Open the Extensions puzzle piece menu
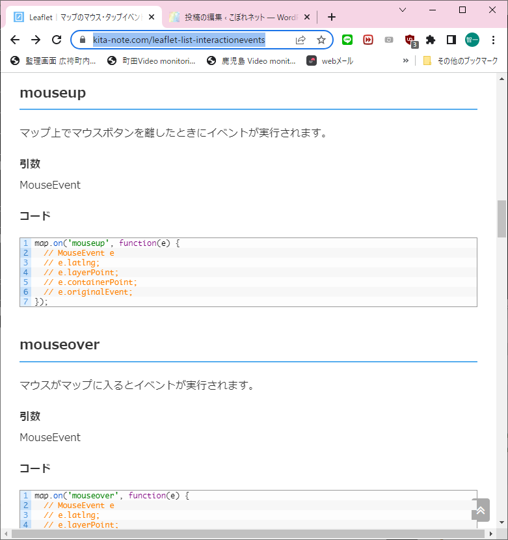 430,40
